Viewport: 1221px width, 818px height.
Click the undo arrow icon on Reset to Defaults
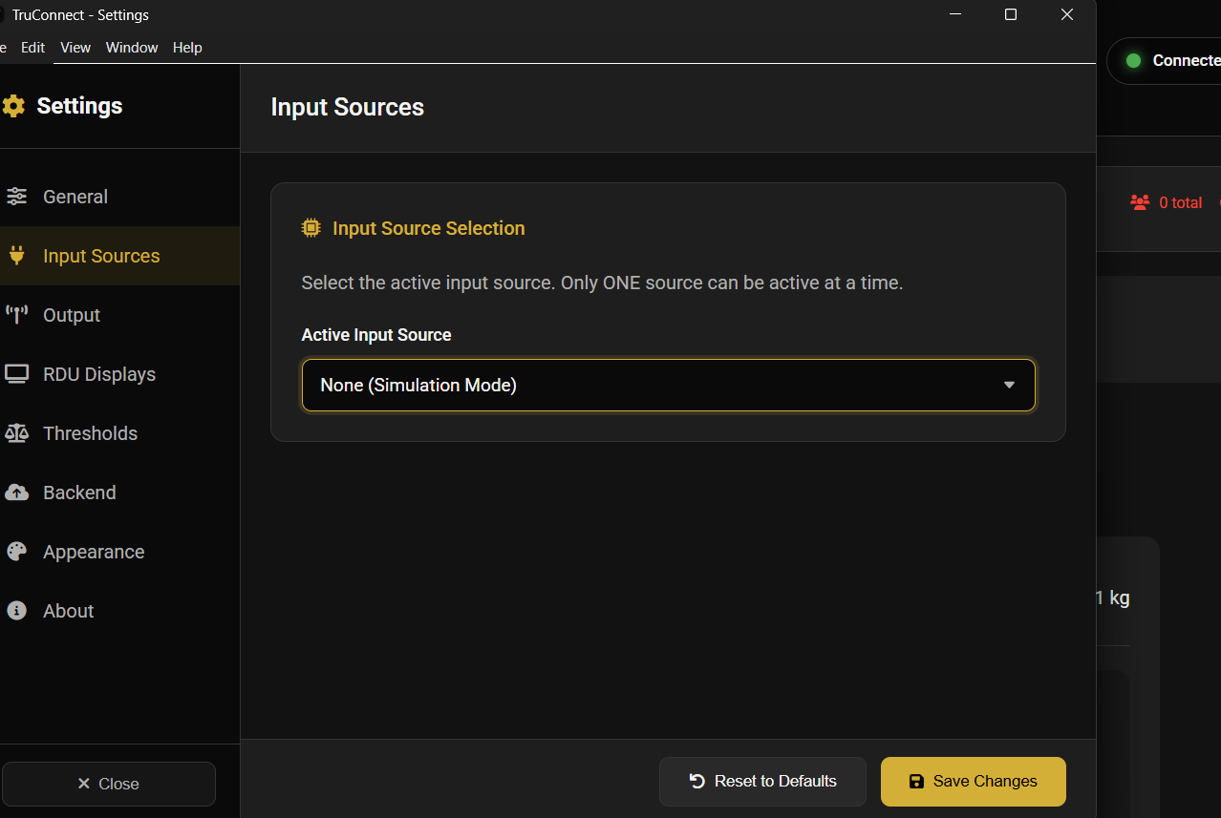click(697, 782)
